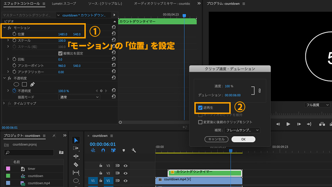Image resolution: width=332 pixels, height=187 pixels.
Task: Add keyframe diamond for 不透明度
Action: 101,91
